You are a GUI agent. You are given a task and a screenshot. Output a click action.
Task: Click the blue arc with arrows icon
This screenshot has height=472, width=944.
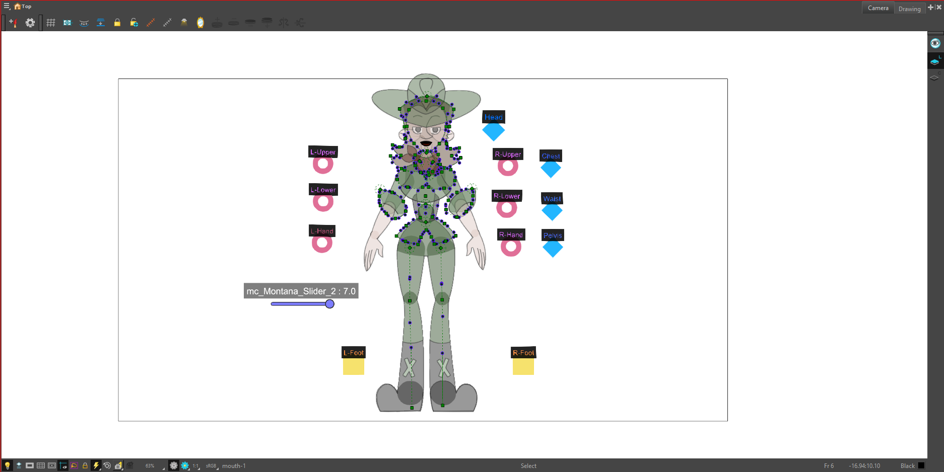[x=84, y=23]
